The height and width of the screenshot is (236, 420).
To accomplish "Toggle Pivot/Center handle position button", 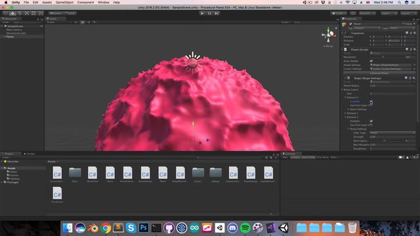I will point(55,13).
